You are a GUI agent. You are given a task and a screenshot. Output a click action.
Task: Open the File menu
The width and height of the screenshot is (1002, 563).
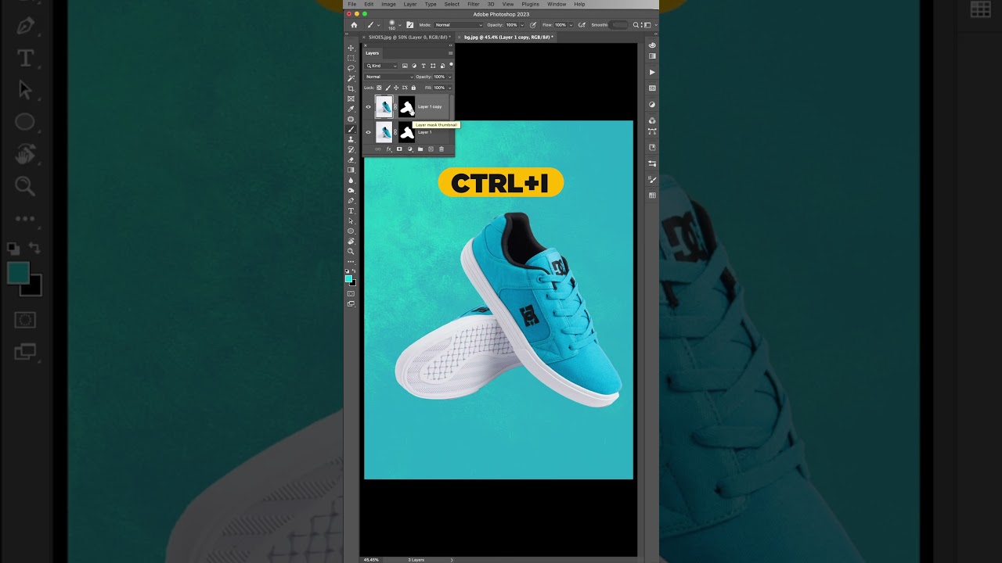tap(352, 4)
